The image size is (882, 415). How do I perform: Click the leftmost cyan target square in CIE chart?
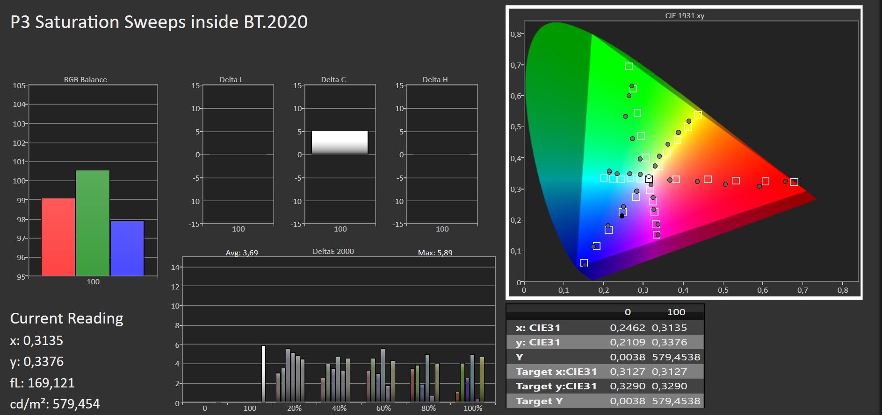coord(604,178)
